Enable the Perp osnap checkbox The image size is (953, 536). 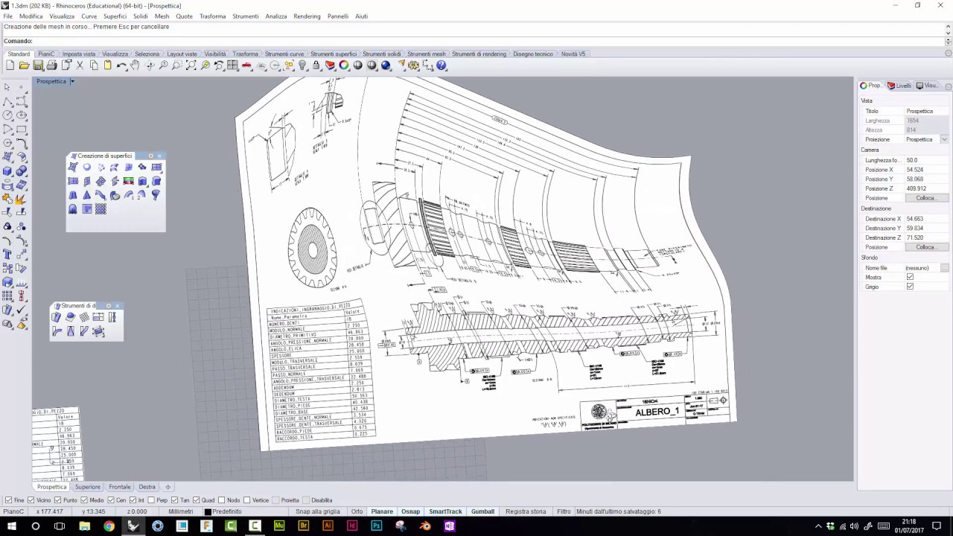point(151,500)
